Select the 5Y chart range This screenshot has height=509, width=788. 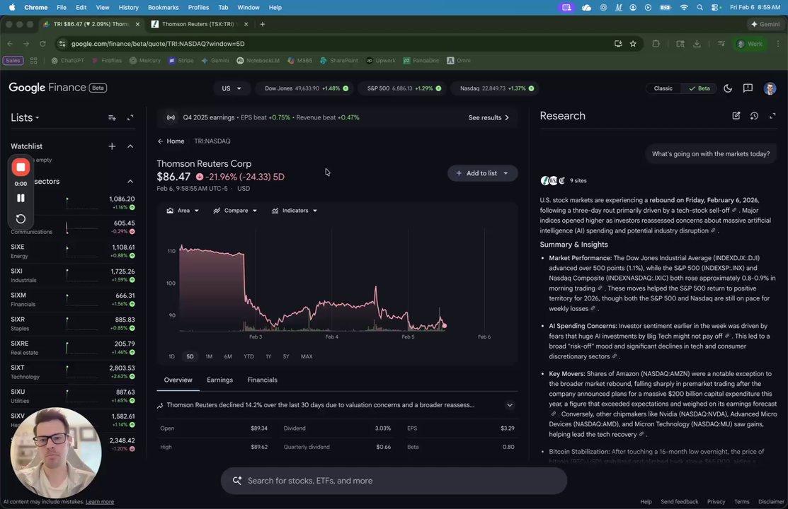point(286,356)
